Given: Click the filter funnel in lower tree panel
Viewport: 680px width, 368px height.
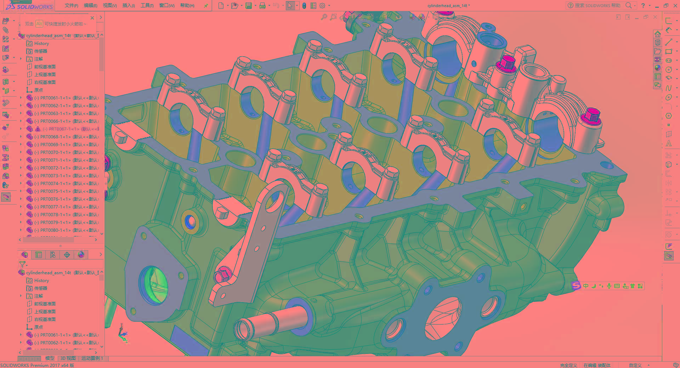Looking at the screenshot, I should point(22,264).
